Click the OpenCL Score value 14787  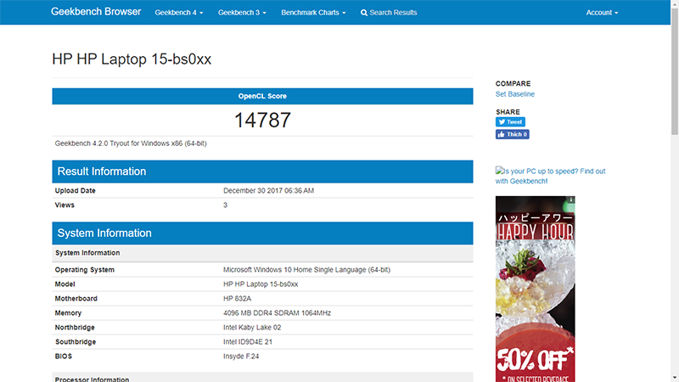point(262,121)
